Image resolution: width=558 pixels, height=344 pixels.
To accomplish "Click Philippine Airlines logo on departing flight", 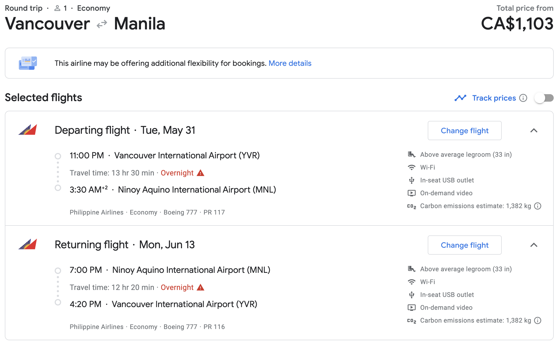I will pyautogui.click(x=28, y=130).
